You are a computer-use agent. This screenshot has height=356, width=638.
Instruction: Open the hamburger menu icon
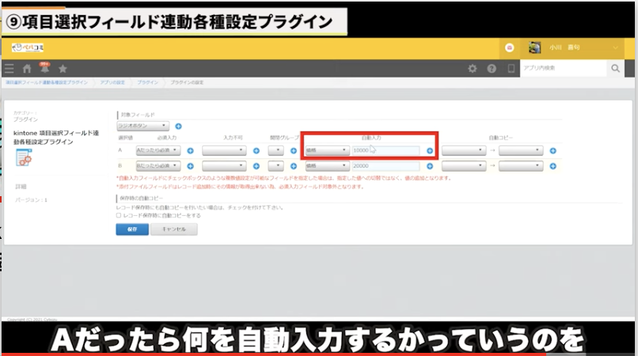9,69
